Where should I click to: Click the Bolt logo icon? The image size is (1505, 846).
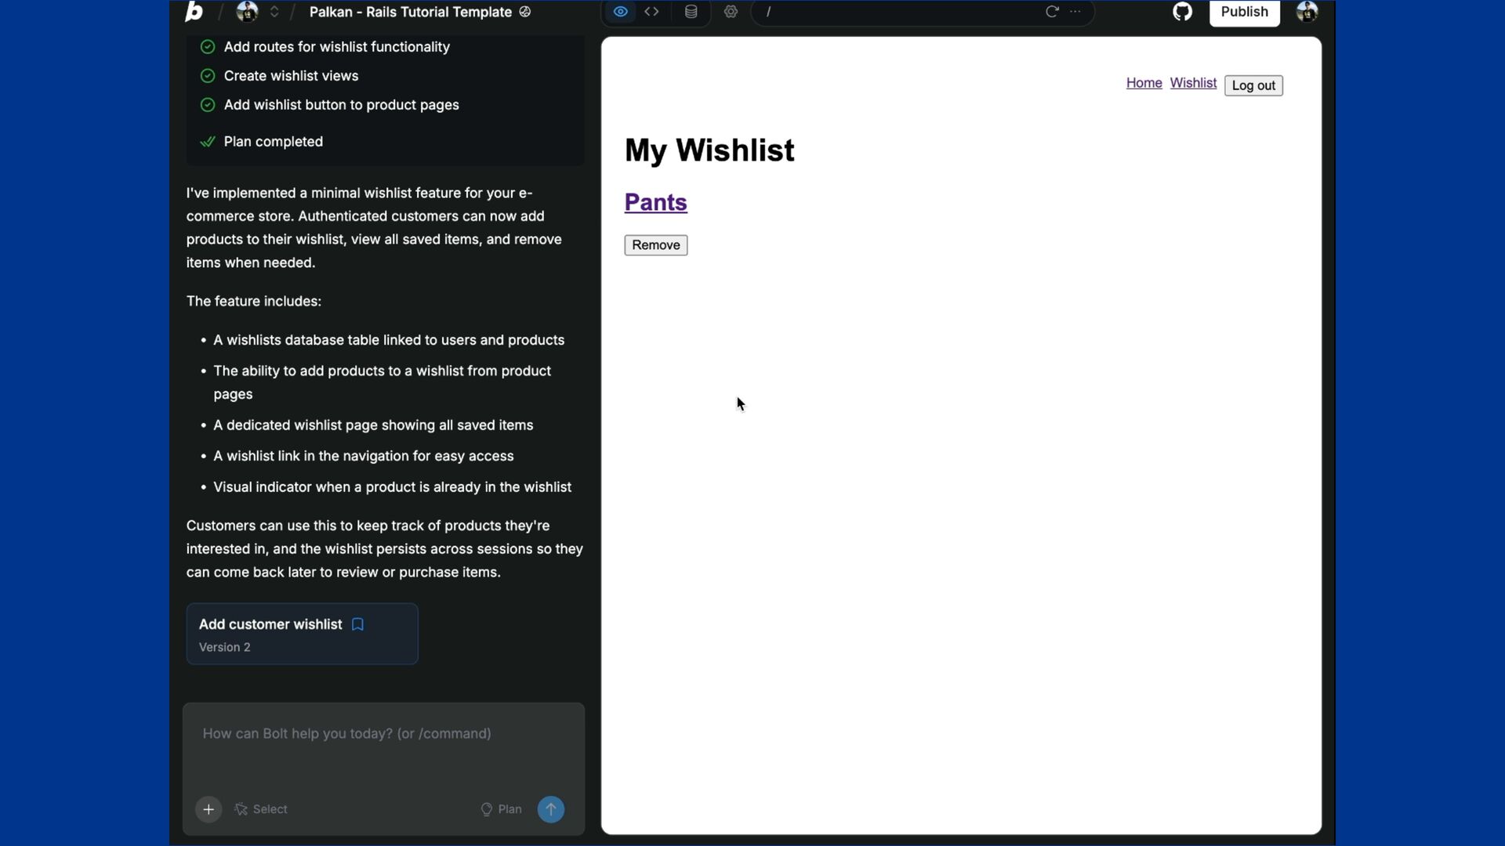coord(194,12)
